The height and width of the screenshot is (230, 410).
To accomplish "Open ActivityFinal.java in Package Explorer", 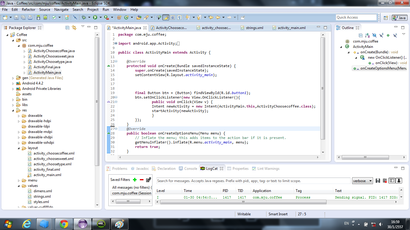I will 47,67.
